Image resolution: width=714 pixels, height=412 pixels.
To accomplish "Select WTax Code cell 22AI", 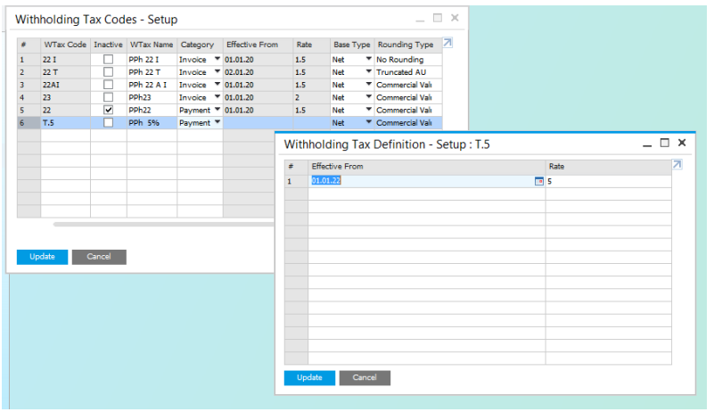I will (x=65, y=85).
